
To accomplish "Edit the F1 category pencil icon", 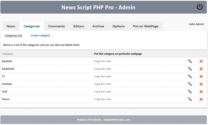I will pos(190,76).
